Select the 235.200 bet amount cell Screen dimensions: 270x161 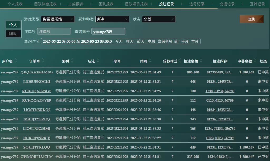click(x=193, y=157)
